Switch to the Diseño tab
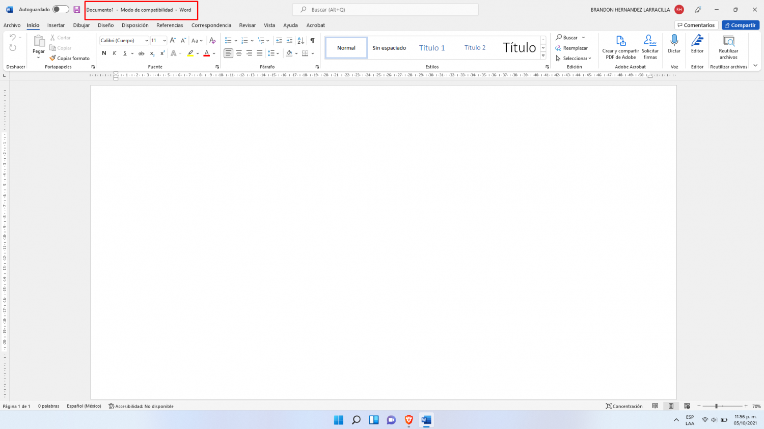764x429 pixels. (106, 25)
